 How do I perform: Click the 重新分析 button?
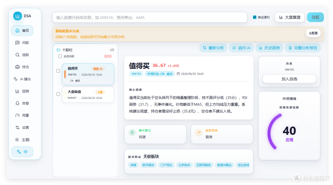pyautogui.click(x=213, y=48)
